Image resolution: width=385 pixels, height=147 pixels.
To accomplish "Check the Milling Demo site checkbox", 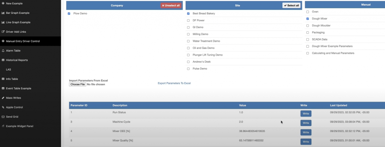I will (x=188, y=34).
